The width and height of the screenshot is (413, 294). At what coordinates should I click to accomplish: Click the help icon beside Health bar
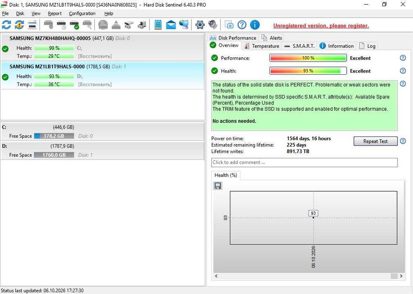coord(403,71)
